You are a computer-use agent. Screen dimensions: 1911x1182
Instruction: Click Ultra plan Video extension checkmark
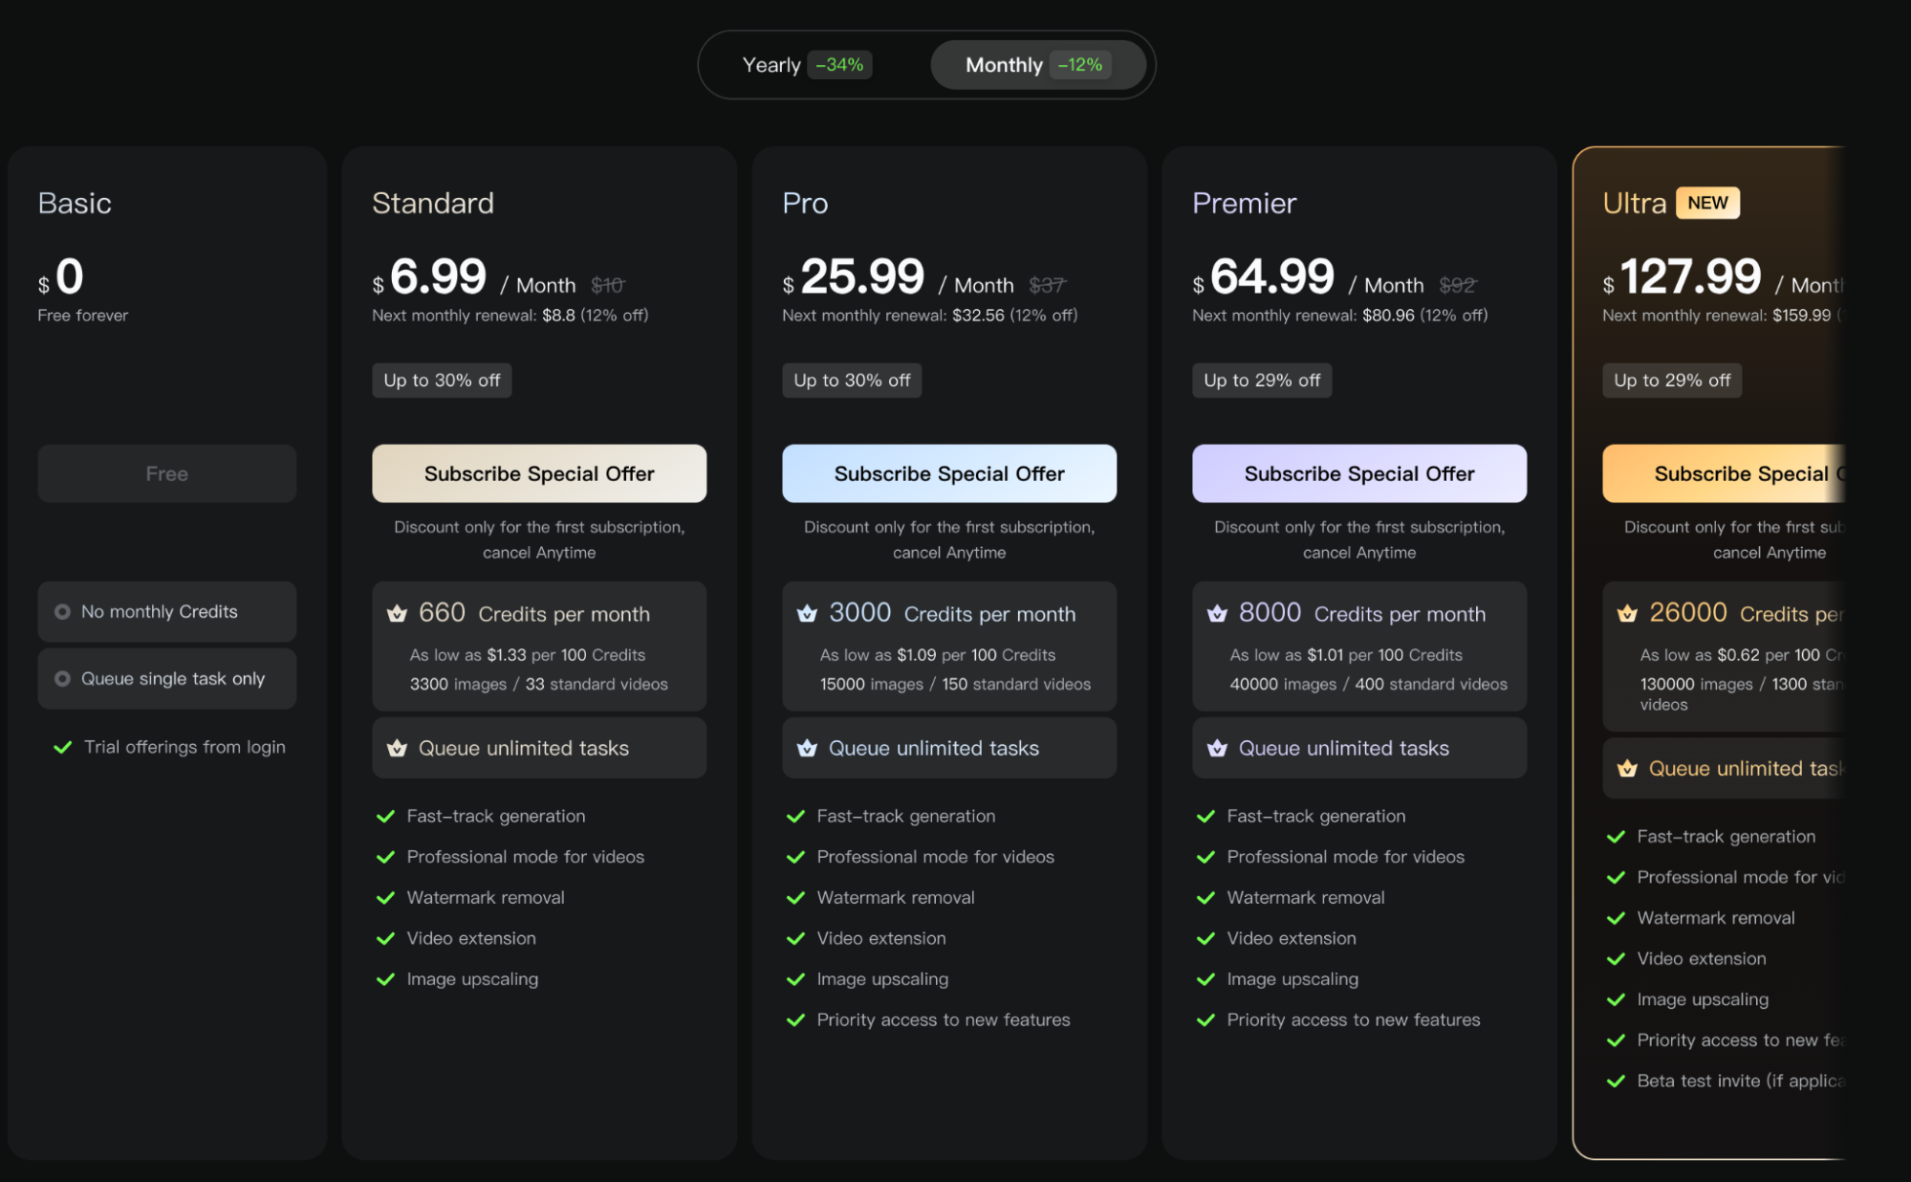point(1616,959)
